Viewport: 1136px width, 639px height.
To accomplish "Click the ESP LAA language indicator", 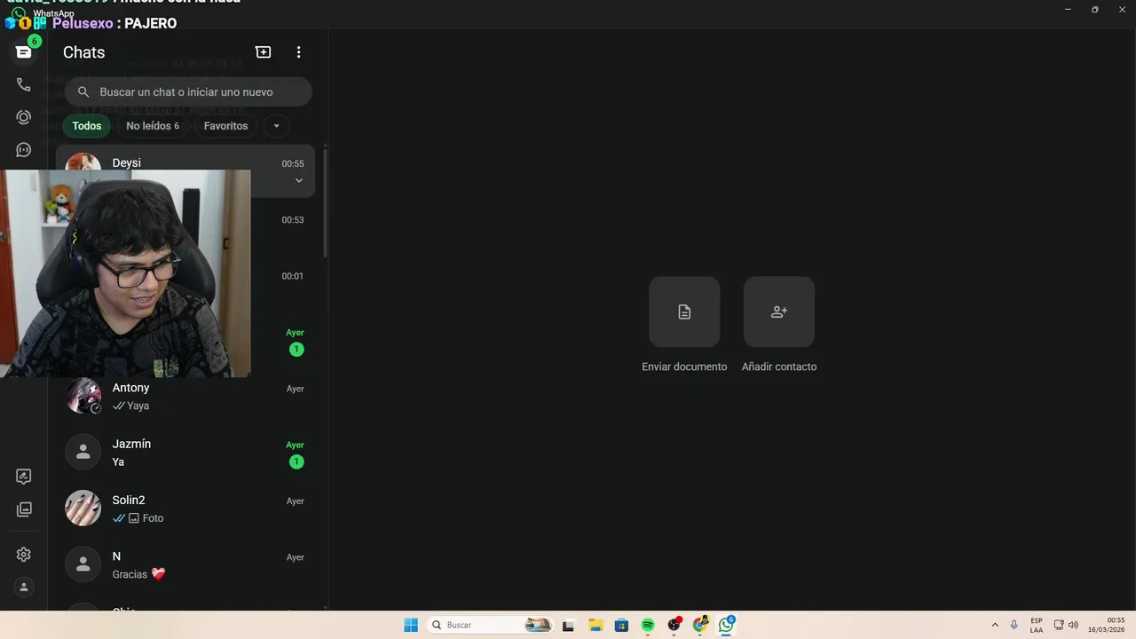I will point(1037,625).
